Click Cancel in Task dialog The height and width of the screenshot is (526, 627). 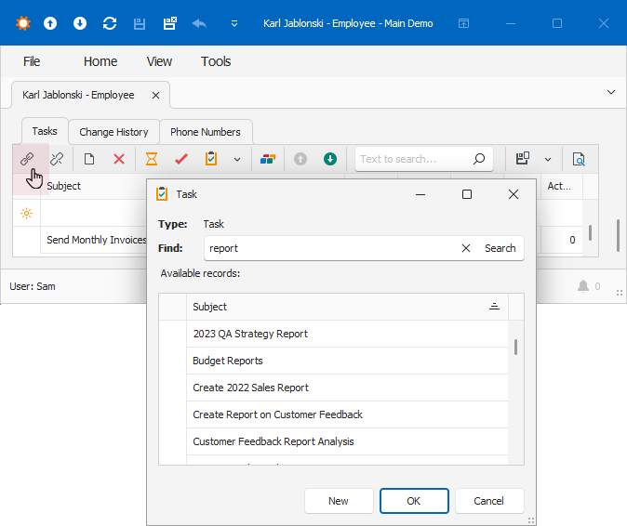point(488,501)
